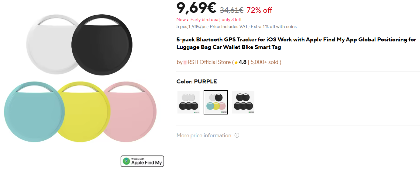Image resolution: width=420 pixels, height=172 pixels.
Task: Click the product title text
Action: 296,44
